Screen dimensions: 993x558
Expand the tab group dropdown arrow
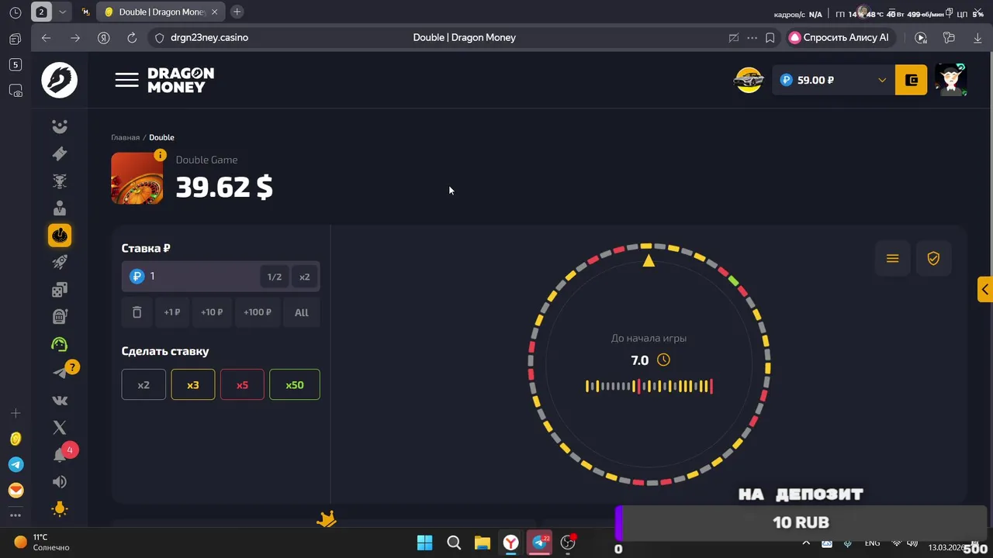click(x=63, y=12)
